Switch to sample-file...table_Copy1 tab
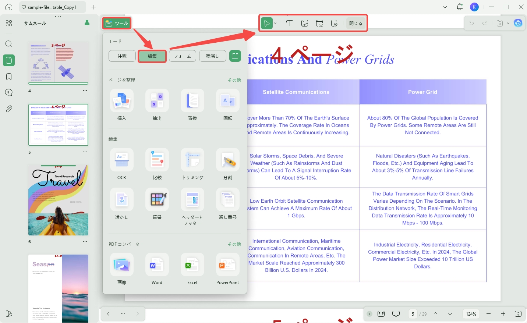Screen dimensions: 527x323 pos(52,7)
